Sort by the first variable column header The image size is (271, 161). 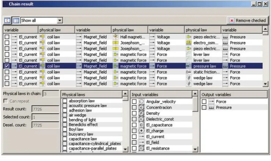[x=20, y=30]
